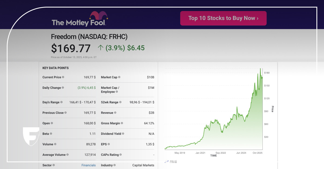Image resolution: width=324 pixels, height=169 pixels.
Task: Click info icon next to Average Volume
Action: coord(67,155)
